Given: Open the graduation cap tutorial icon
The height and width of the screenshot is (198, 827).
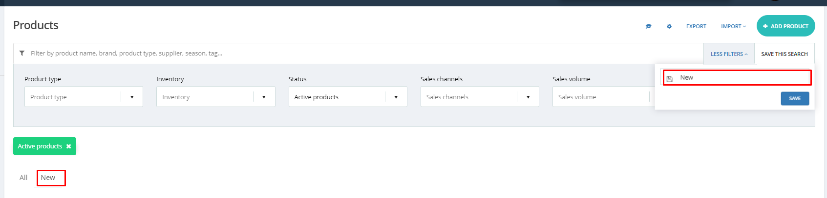Looking at the screenshot, I should (648, 26).
